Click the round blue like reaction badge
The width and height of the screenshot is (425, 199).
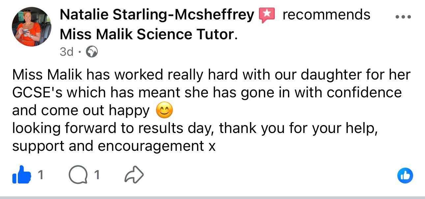click(405, 176)
